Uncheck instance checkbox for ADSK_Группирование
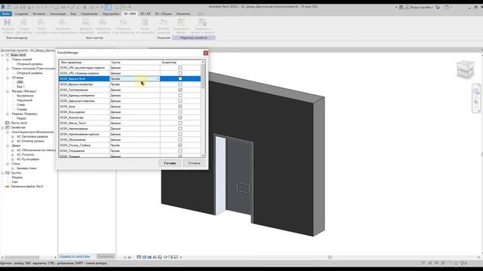Image resolution: width=483 pixels, height=271 pixels. 180,90
